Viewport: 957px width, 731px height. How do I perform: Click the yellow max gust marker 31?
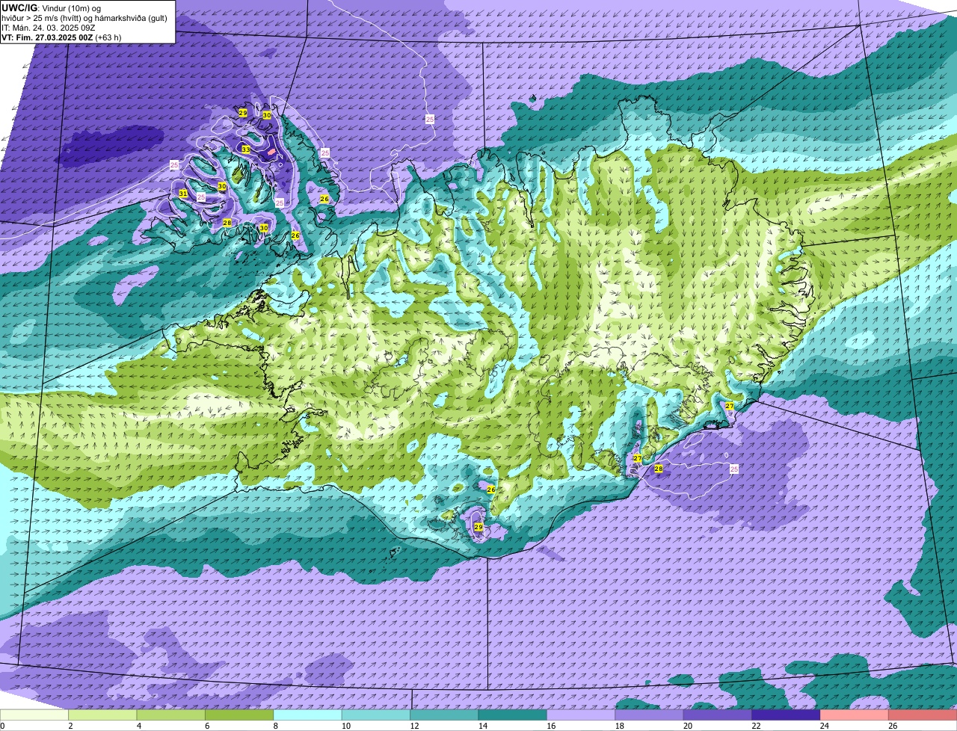pos(183,194)
